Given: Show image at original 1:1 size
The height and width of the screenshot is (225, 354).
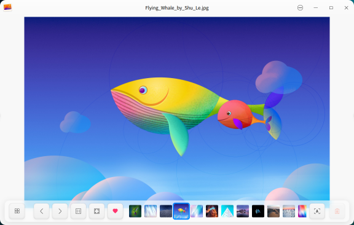Looking at the screenshot, I should pos(78,211).
